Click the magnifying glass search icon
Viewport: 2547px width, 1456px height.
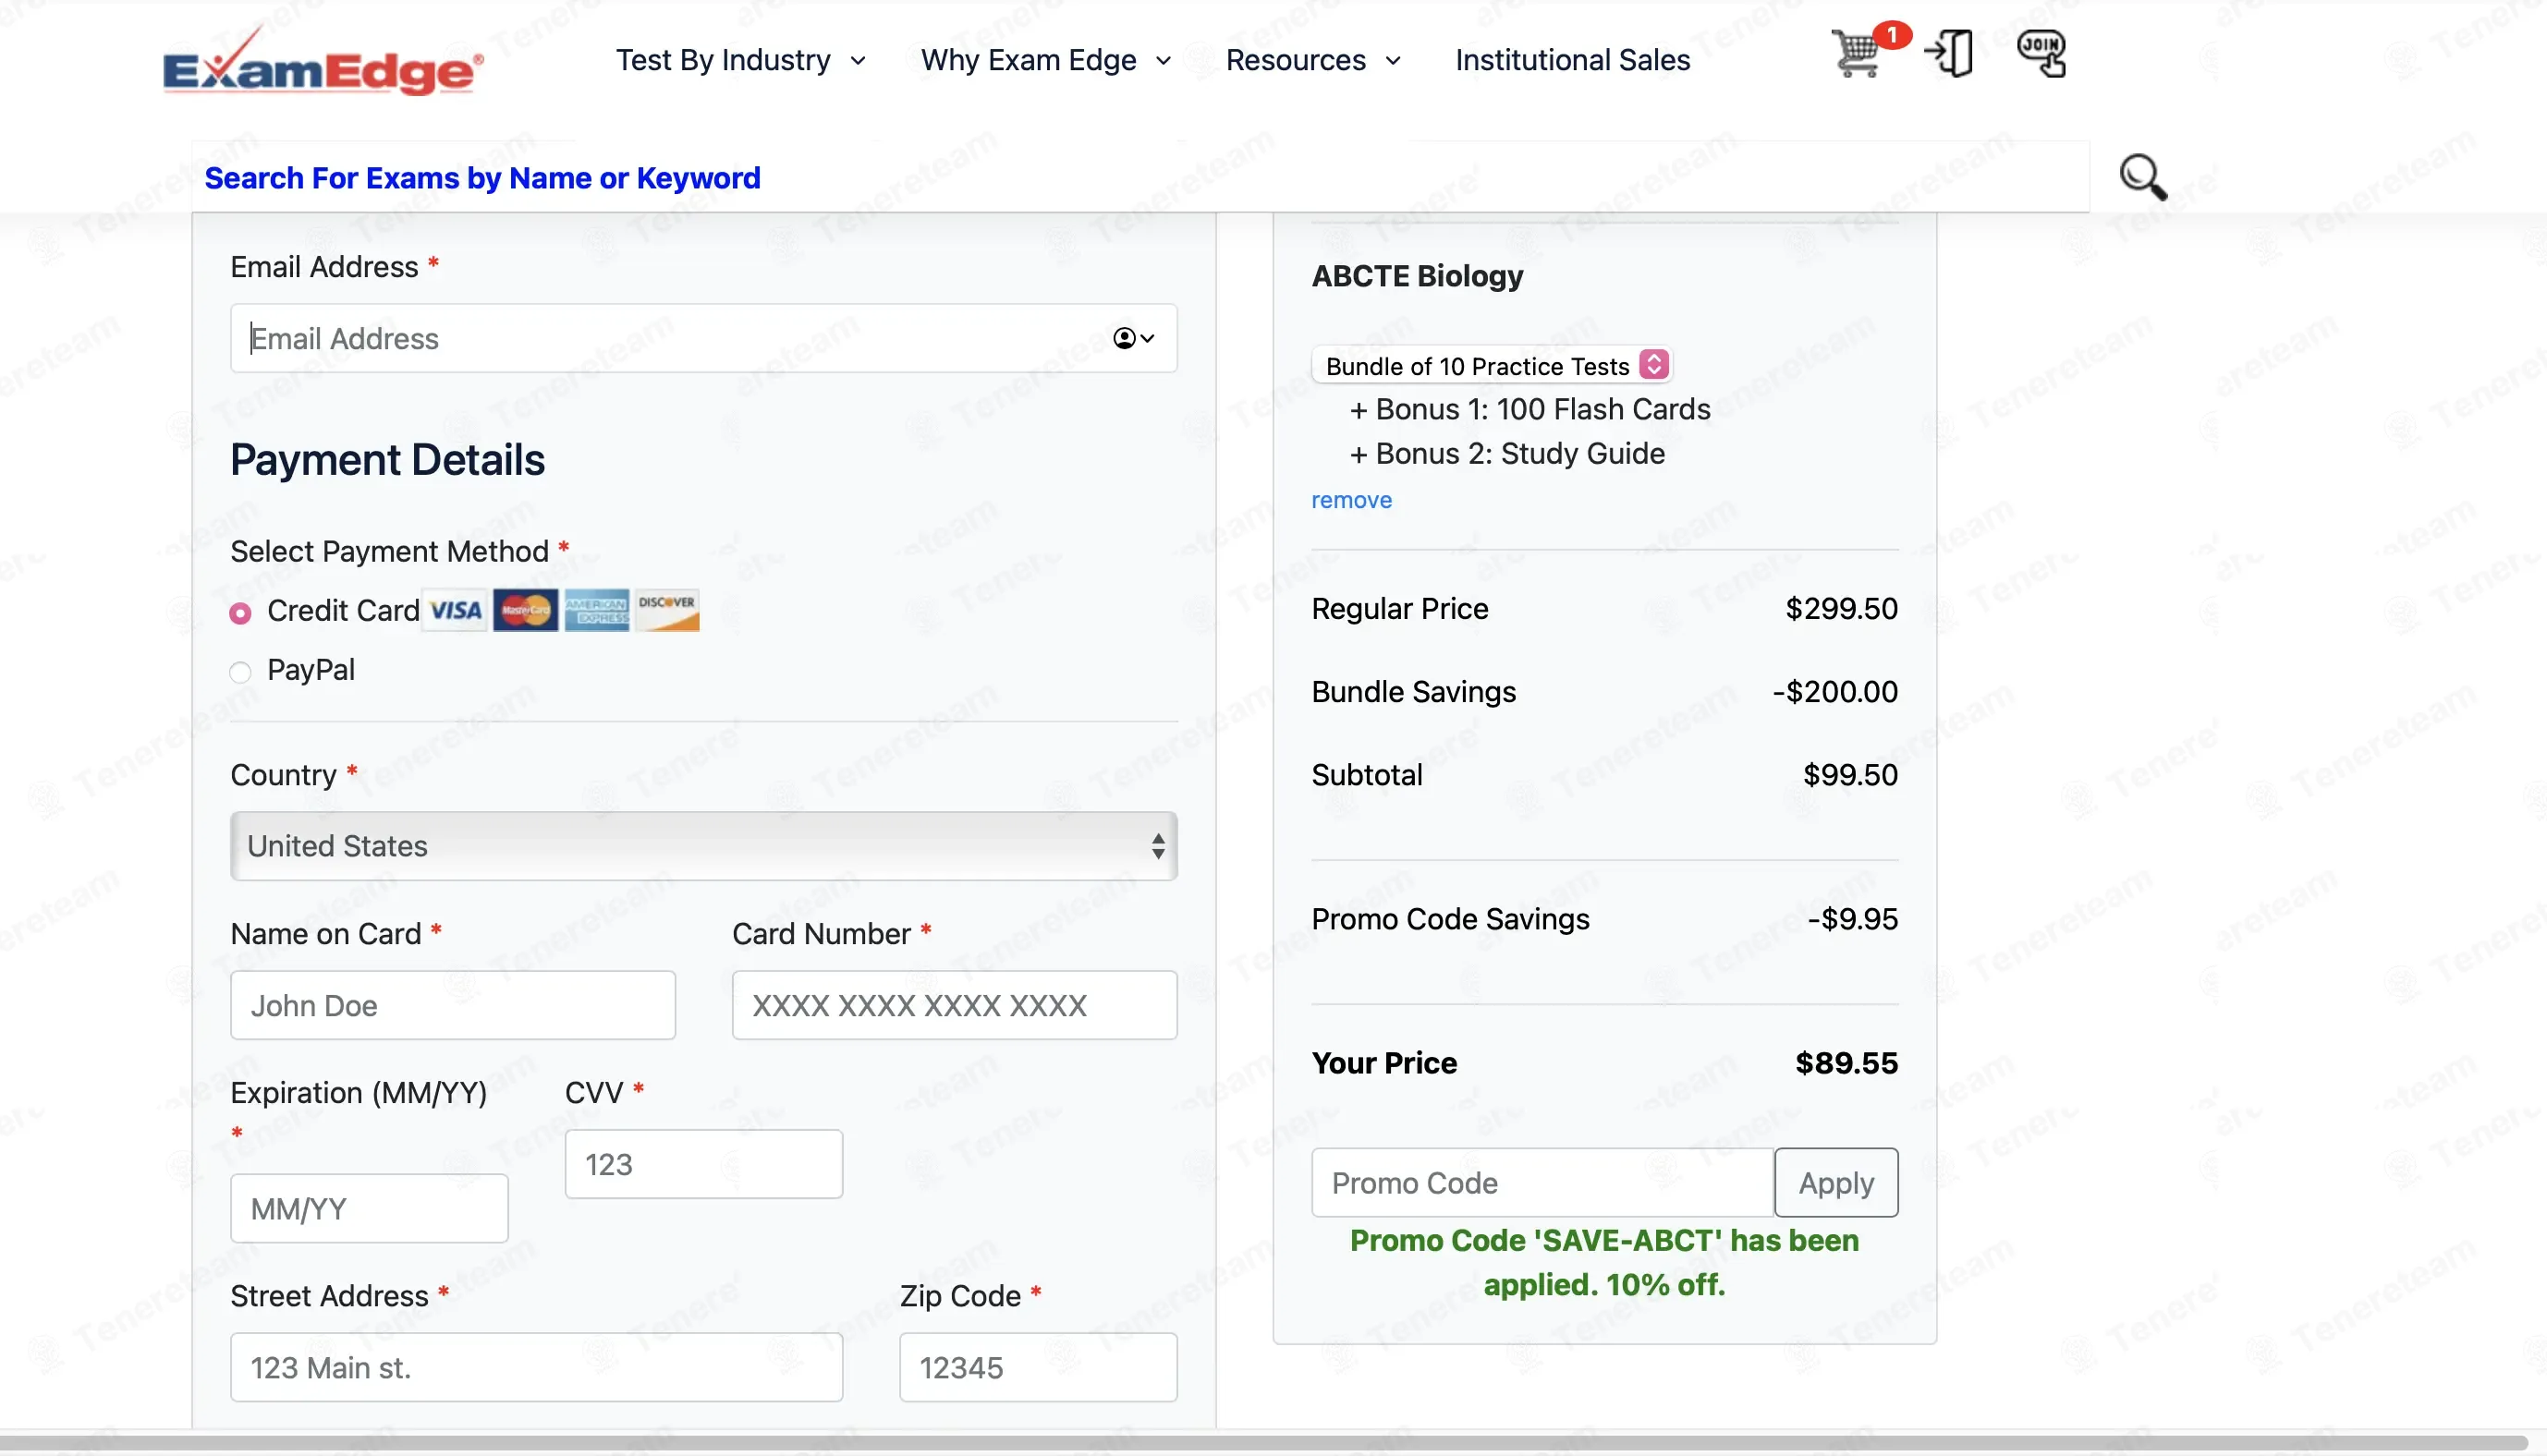(x=2142, y=177)
